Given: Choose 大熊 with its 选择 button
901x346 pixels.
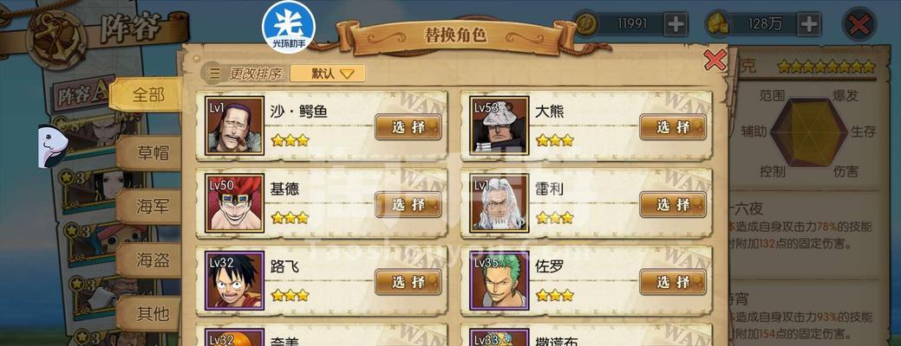Looking at the screenshot, I should [673, 127].
